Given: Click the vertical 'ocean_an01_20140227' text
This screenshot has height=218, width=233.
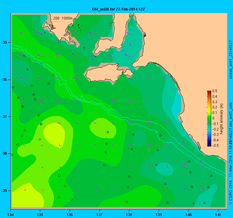Looking at the screenshot, I should click(x=231, y=59).
